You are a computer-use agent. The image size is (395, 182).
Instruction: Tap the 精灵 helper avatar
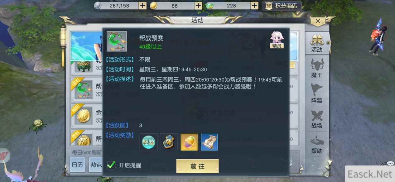click(x=277, y=40)
